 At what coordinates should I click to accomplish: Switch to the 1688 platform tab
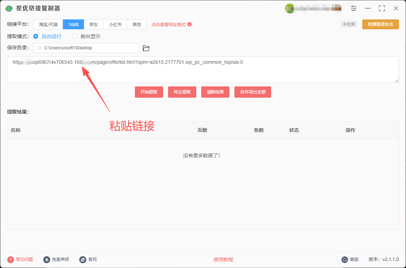point(73,25)
